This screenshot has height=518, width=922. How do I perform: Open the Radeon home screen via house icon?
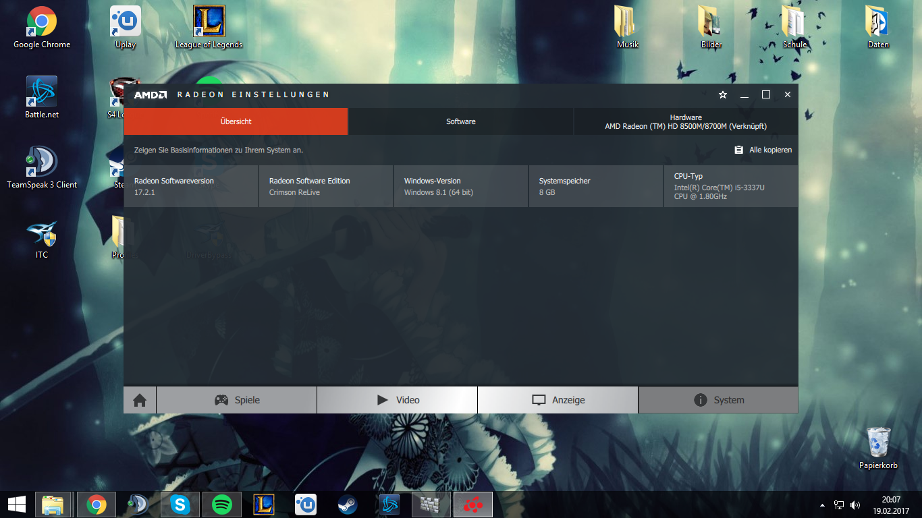click(140, 400)
